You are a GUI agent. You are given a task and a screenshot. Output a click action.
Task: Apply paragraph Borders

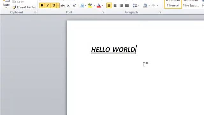154,5
